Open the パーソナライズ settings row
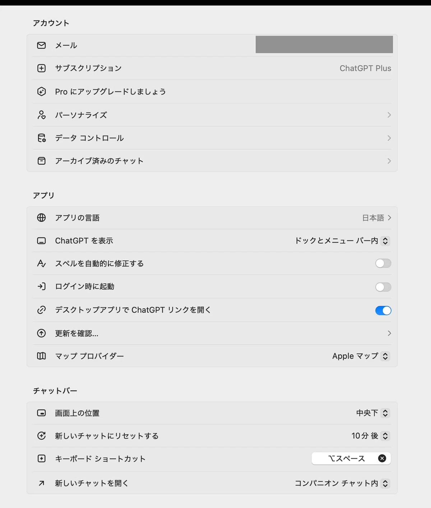The height and width of the screenshot is (508, 431). coord(212,115)
